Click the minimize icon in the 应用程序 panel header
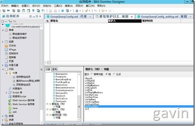The height and width of the screenshot is (126, 195). pos(34,16)
